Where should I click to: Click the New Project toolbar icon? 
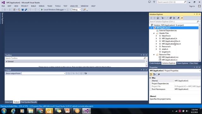[14, 10]
